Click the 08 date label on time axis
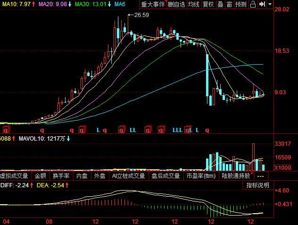 49,222
